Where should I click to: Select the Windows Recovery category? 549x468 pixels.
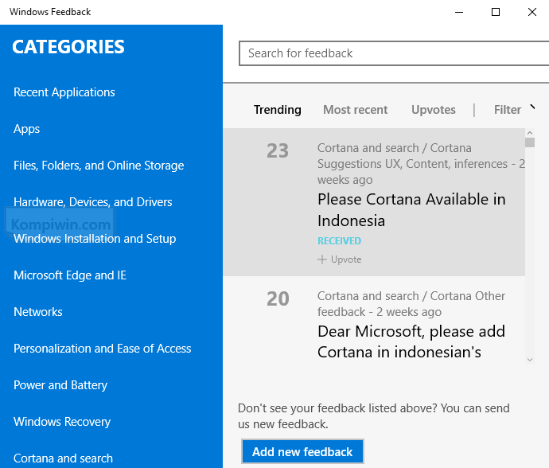(x=62, y=422)
